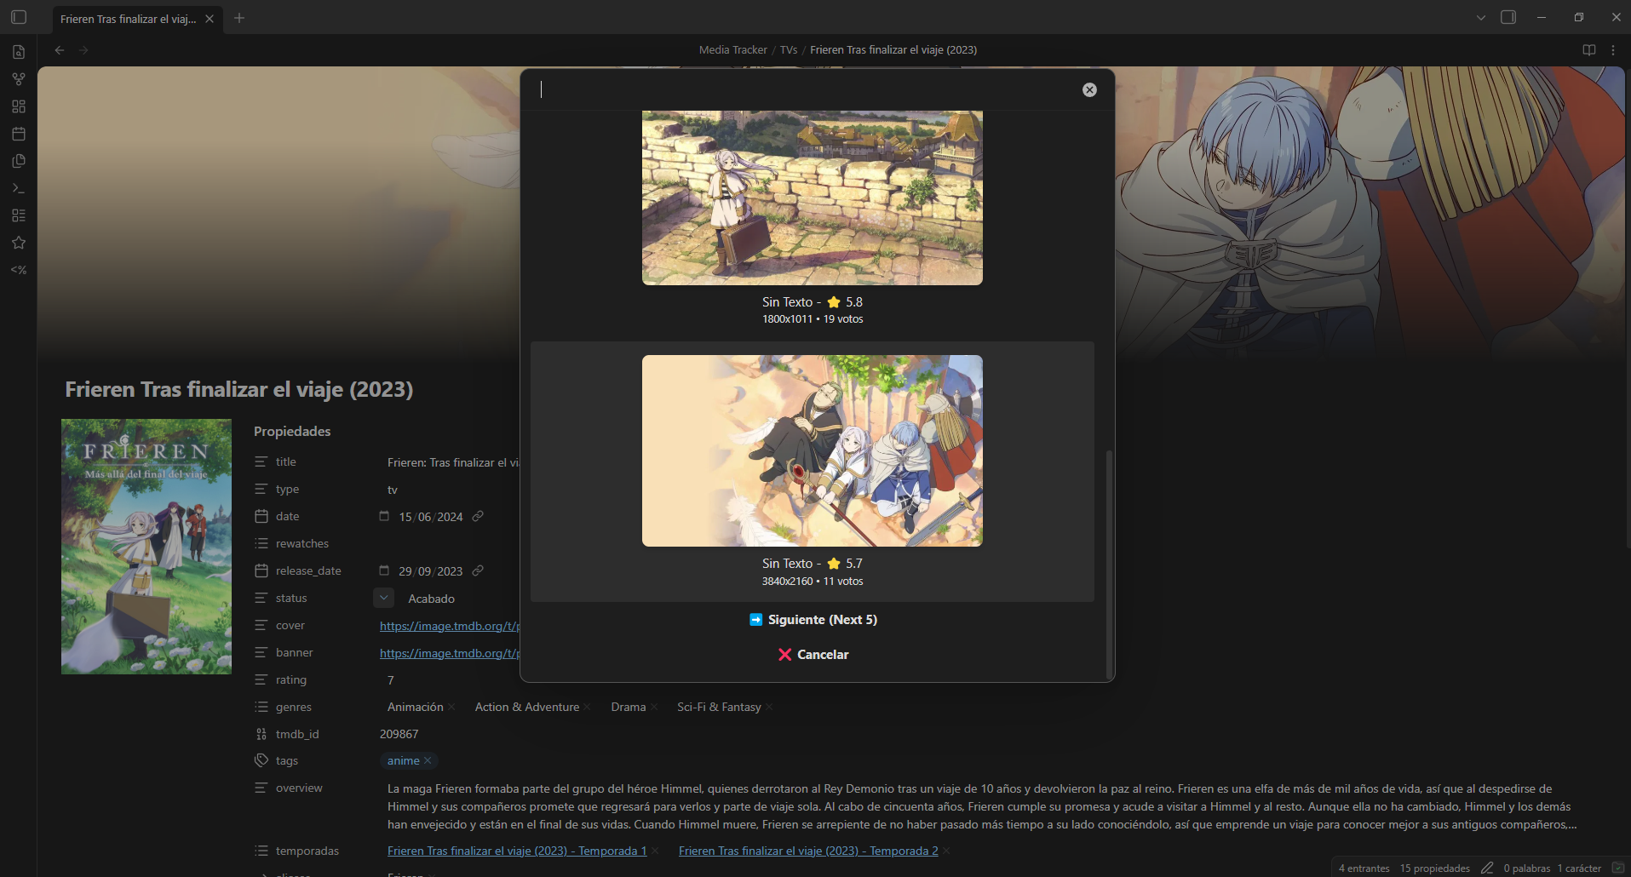This screenshot has width=1631, height=877.
Task: Click the link icon beside release_date
Action: pos(478,570)
